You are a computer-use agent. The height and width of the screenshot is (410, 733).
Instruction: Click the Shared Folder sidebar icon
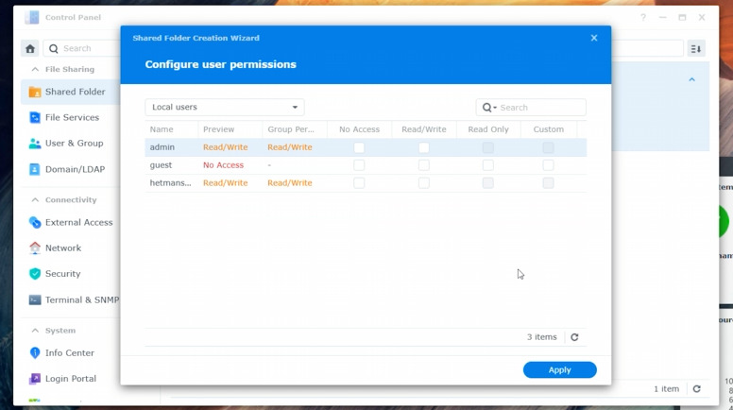pyautogui.click(x=35, y=92)
